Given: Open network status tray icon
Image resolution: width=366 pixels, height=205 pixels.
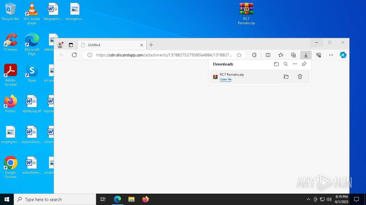Looking at the screenshot, I should click(x=322, y=199).
